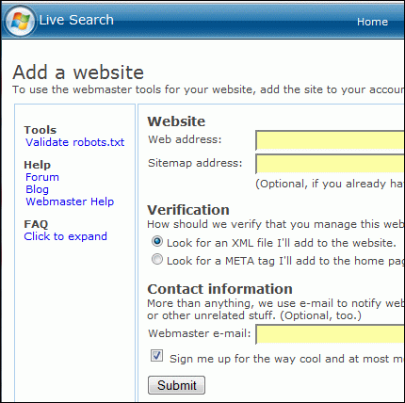This screenshot has width=405, height=403.
Task: Focus the Webmaster e-mail field
Action: click(x=330, y=334)
